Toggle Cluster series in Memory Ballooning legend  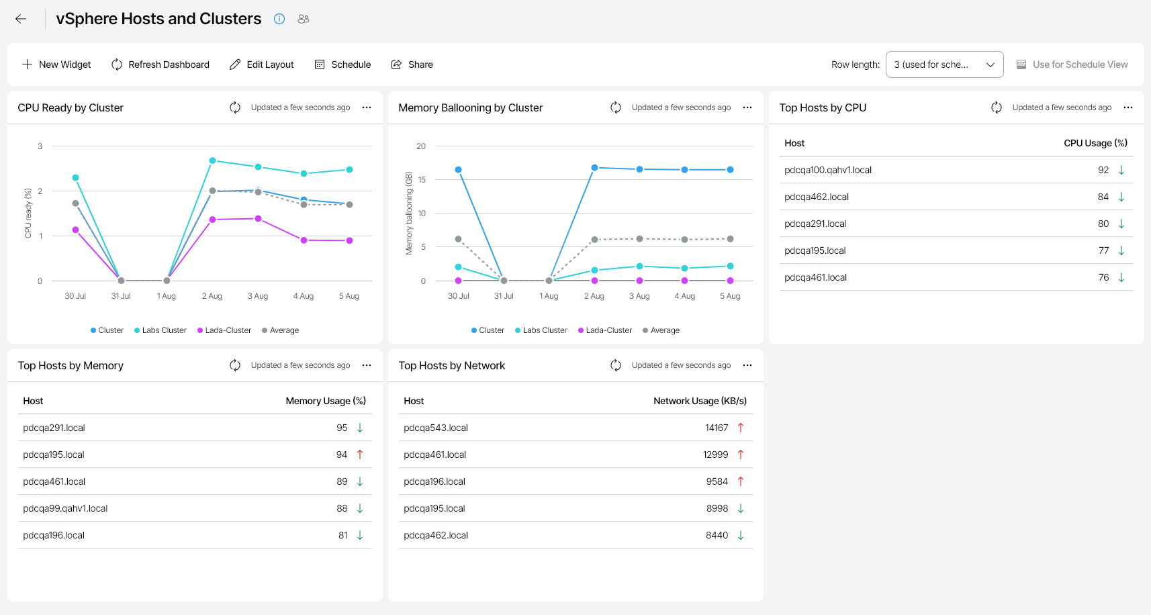point(488,330)
